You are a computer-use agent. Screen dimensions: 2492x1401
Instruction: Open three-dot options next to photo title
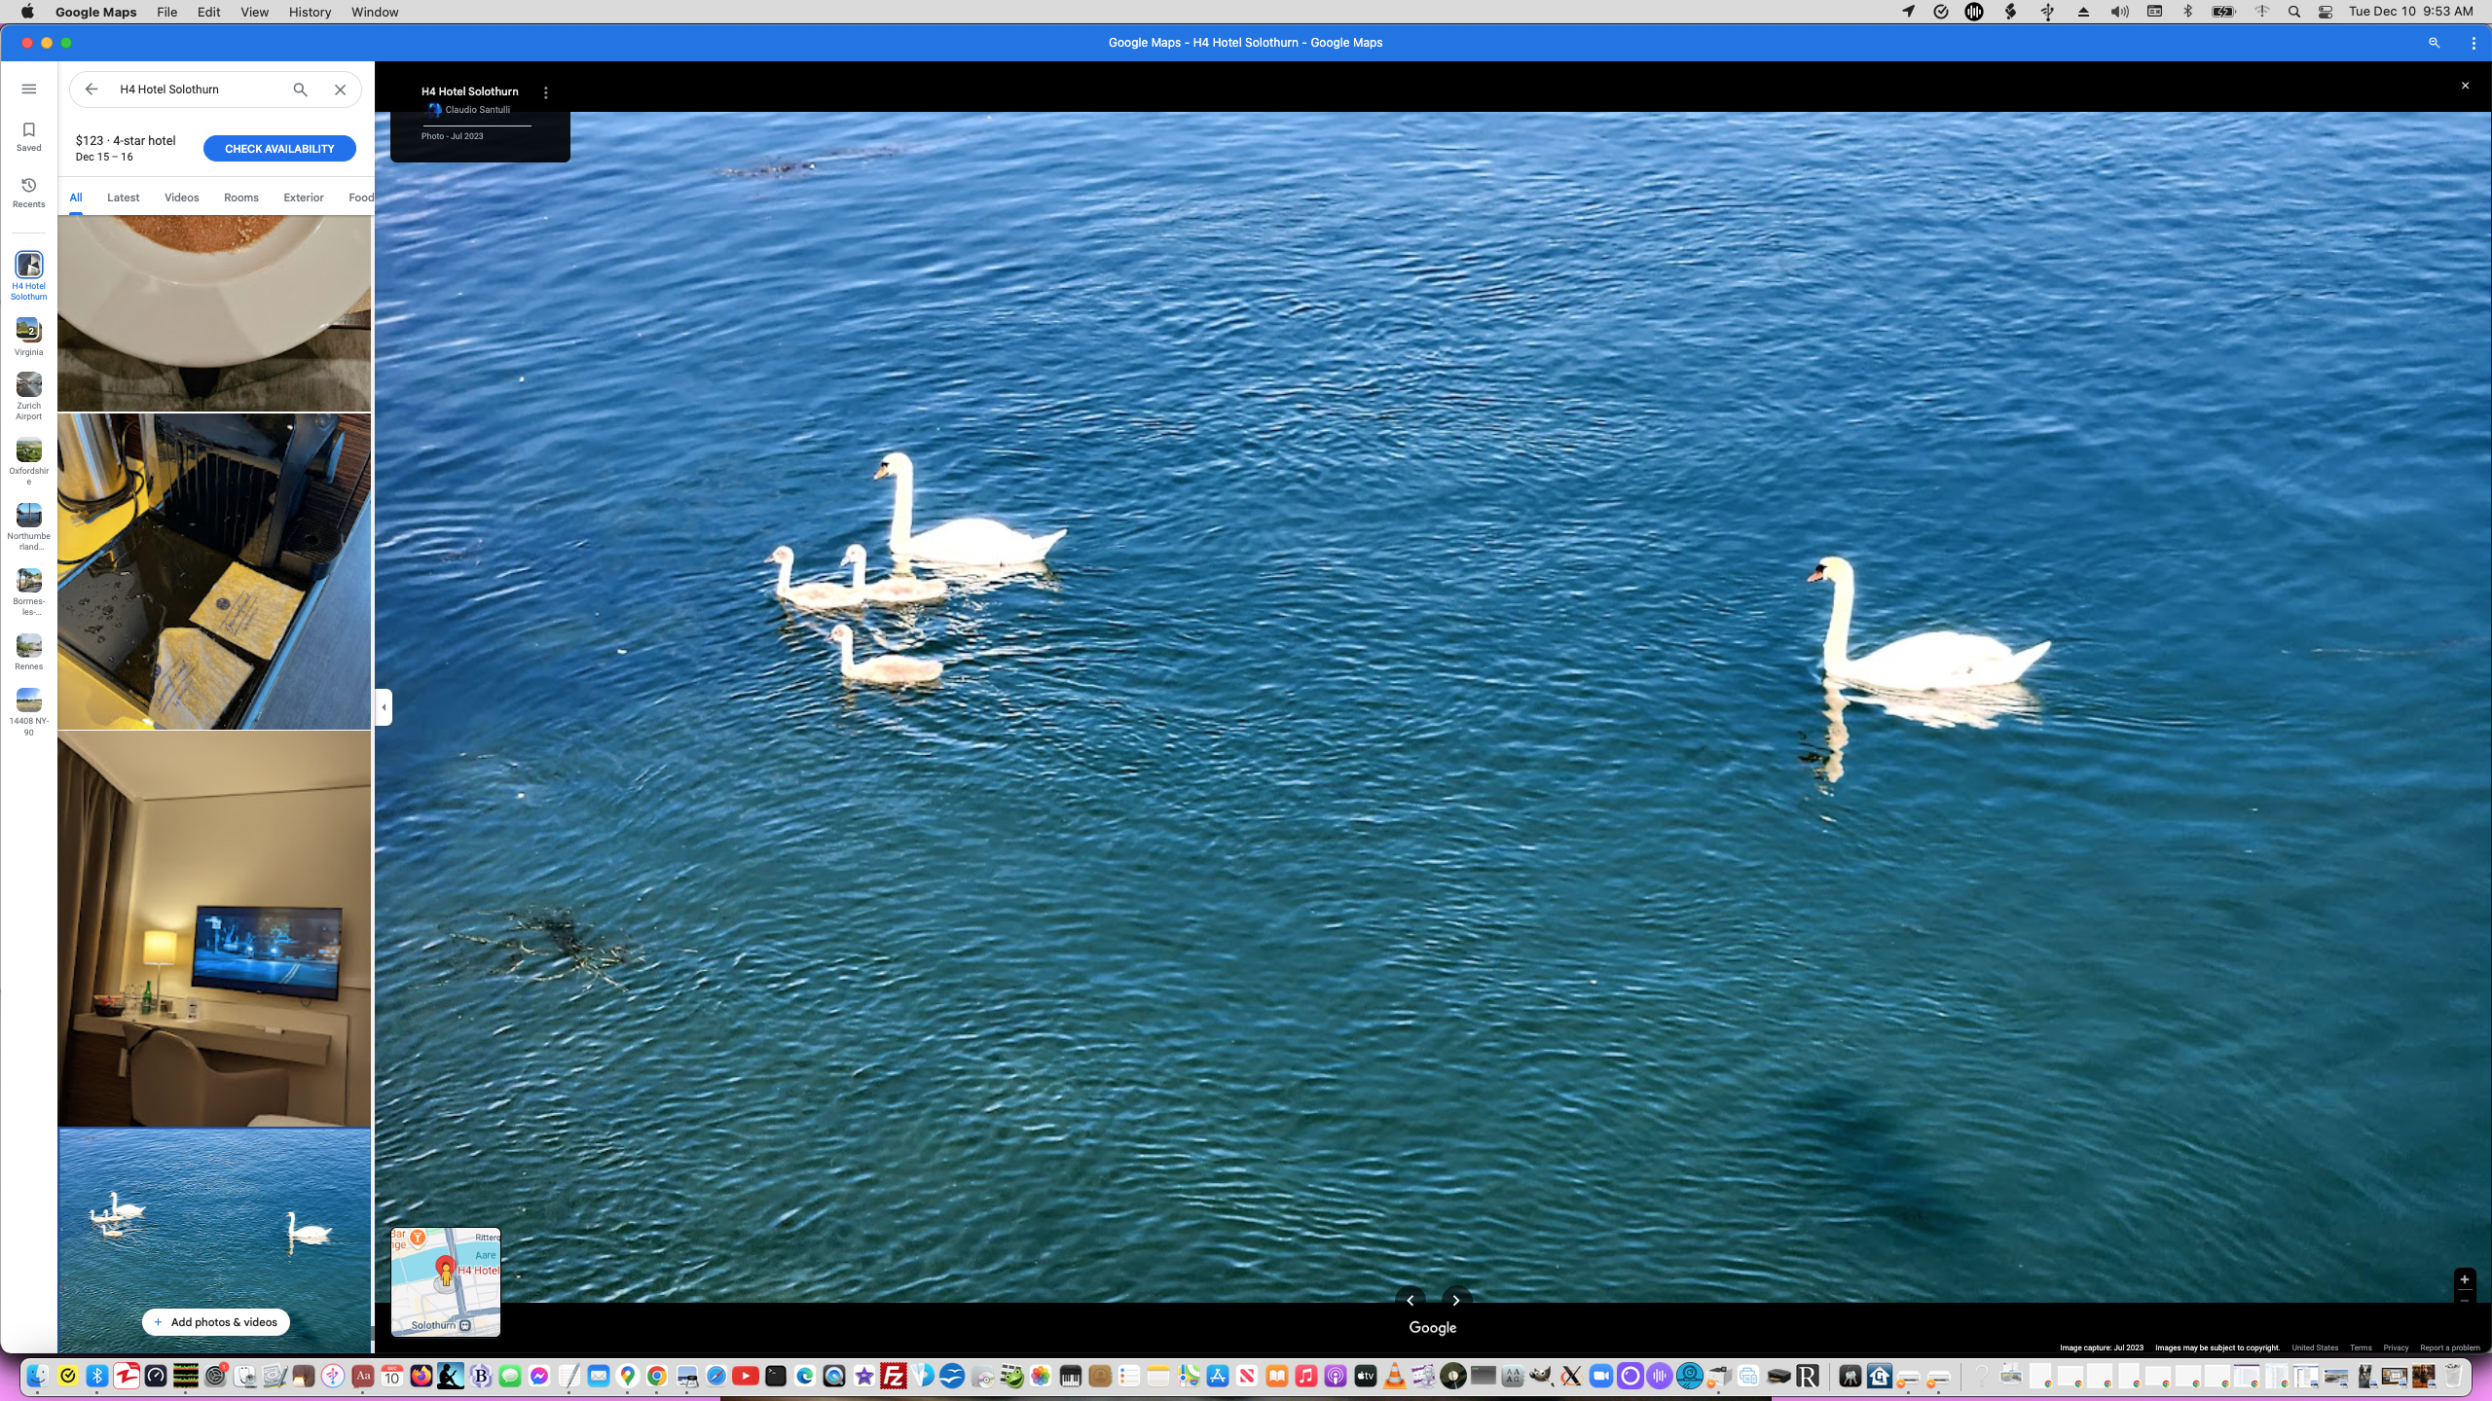coord(545,92)
